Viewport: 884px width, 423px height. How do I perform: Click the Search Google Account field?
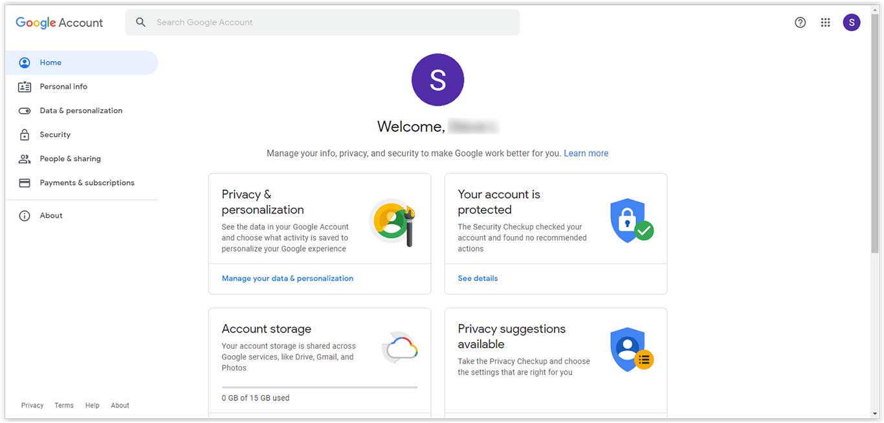(322, 22)
